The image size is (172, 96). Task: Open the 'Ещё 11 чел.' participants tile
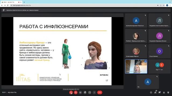(x=159, y=66)
